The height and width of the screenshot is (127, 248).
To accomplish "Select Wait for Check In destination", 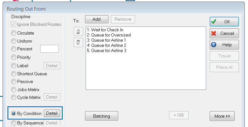I will pos(105,30).
